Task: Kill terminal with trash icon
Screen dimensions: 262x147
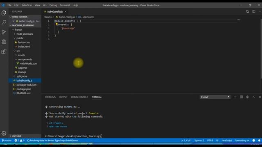Action: coord(247,97)
